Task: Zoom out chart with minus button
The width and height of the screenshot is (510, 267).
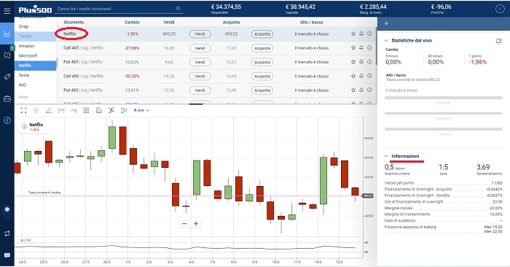Action: coord(184,224)
